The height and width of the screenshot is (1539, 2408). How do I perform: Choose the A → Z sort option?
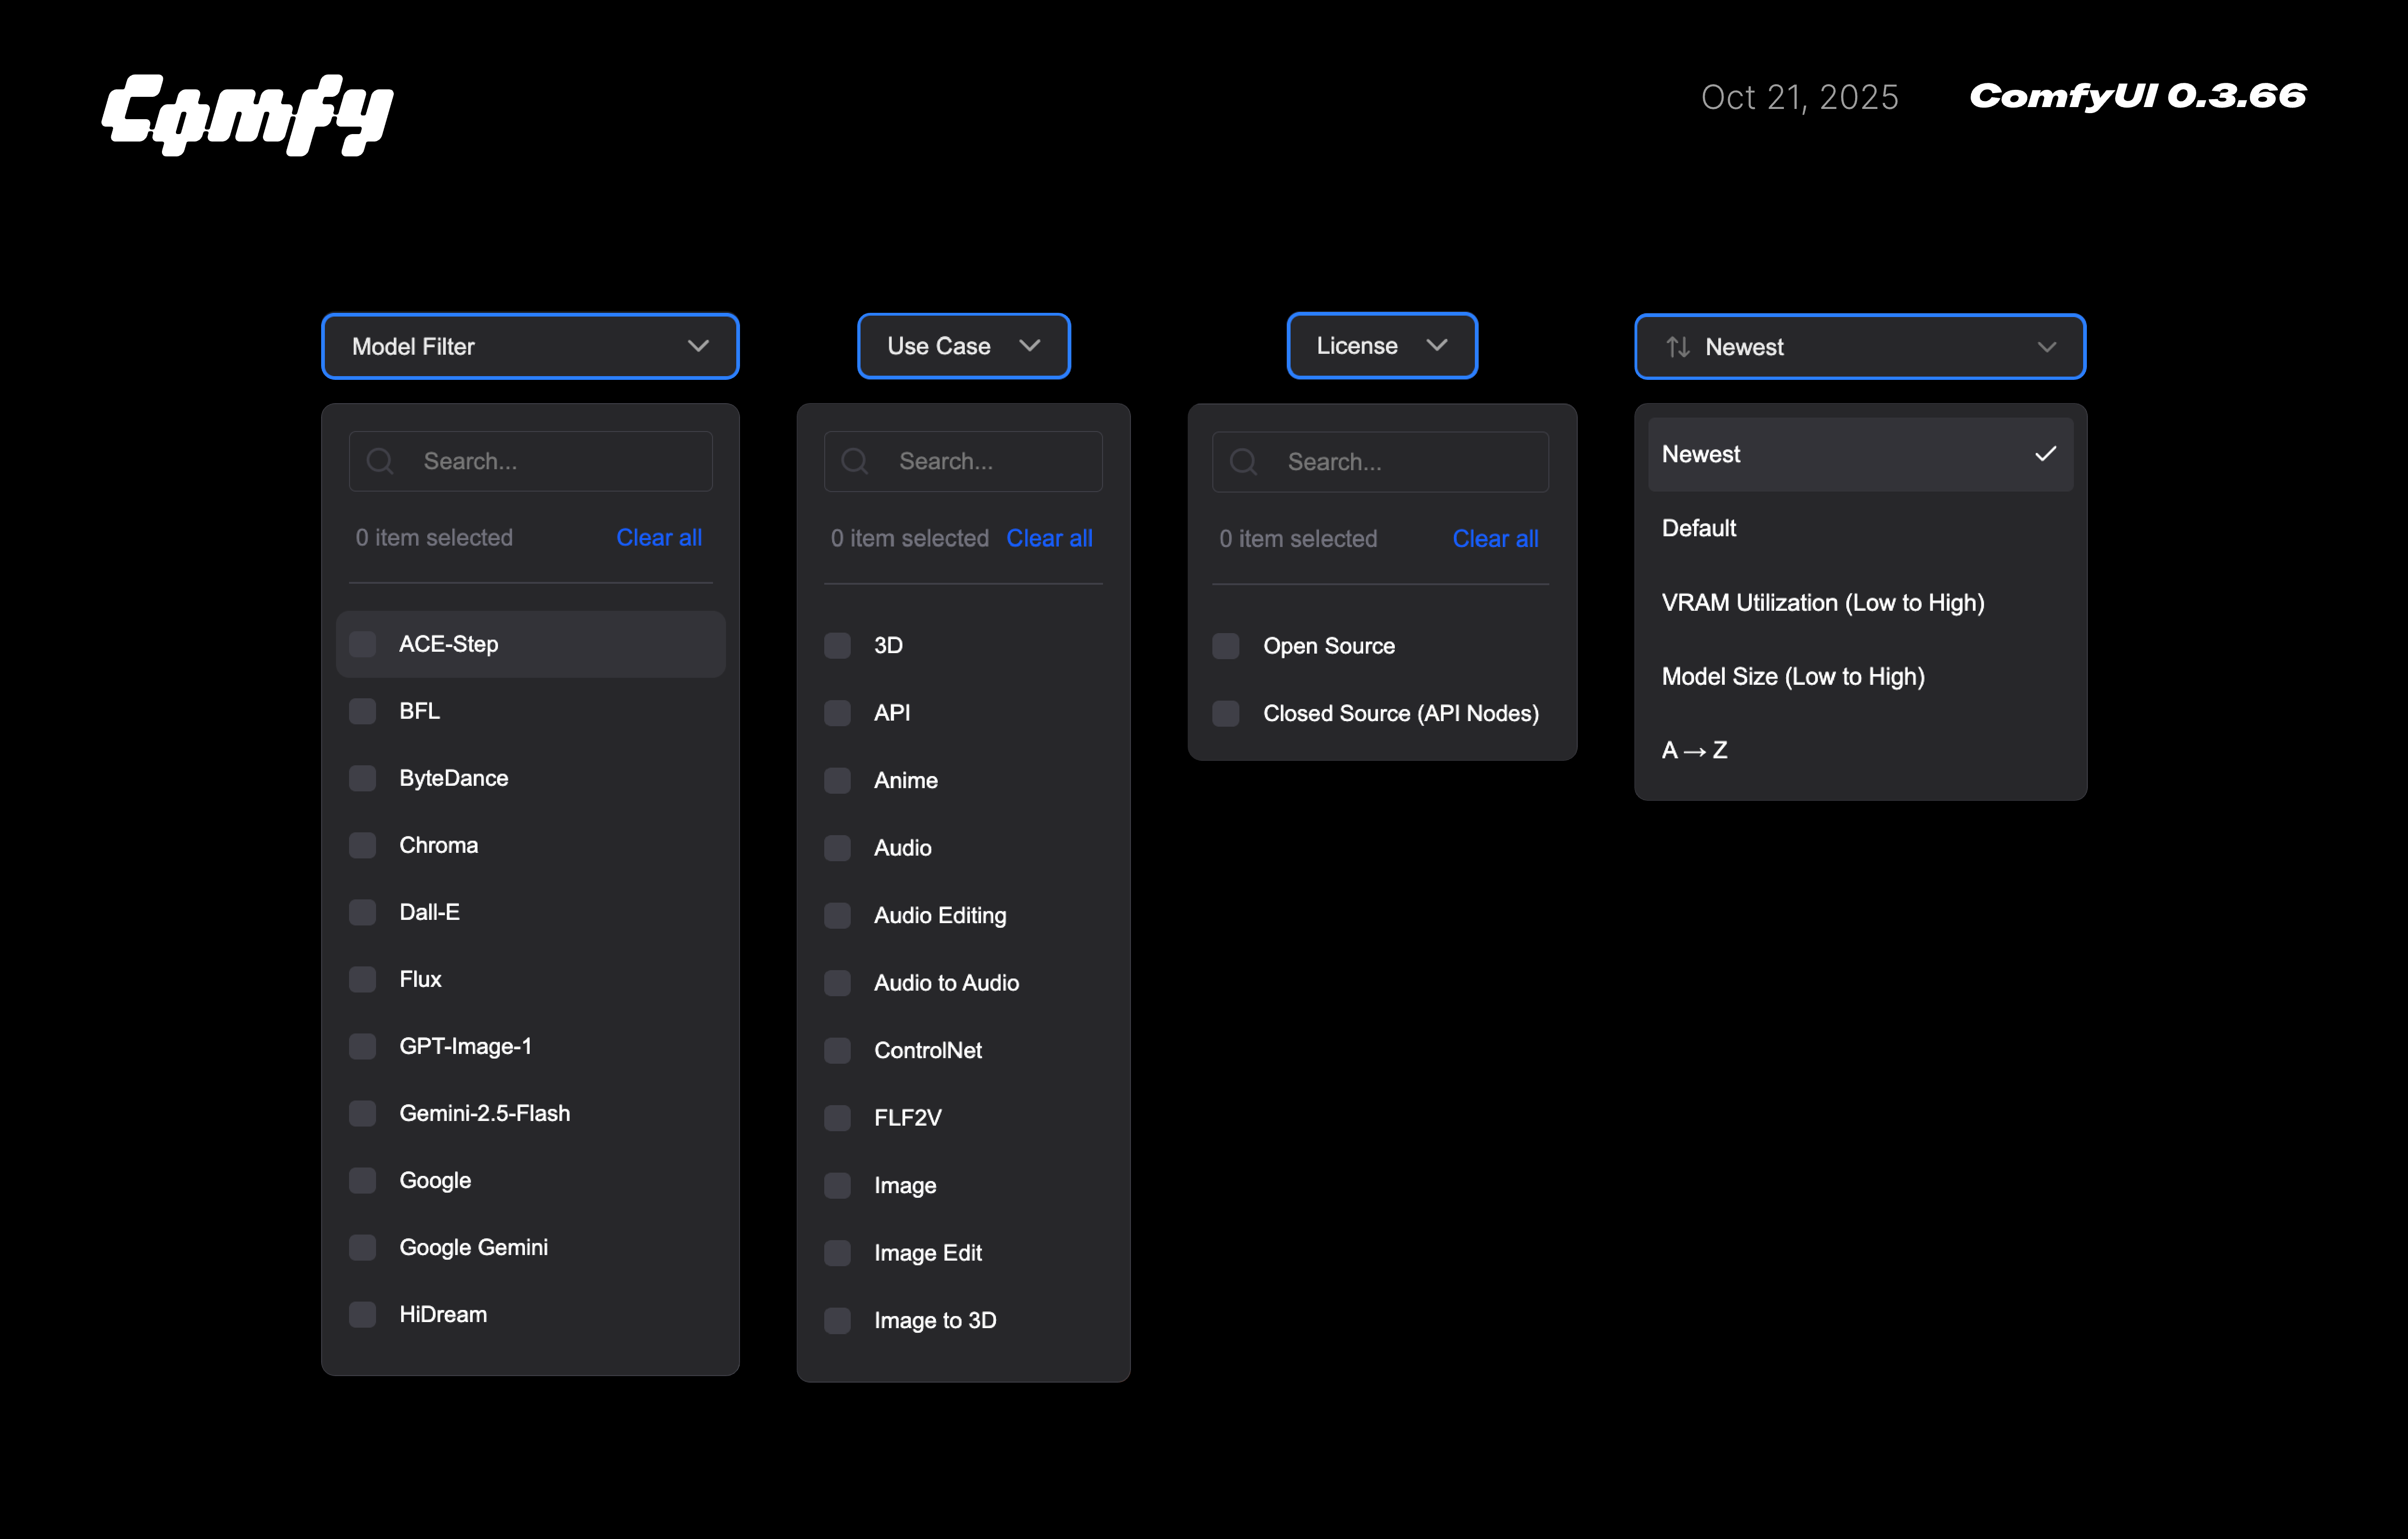pyautogui.click(x=1694, y=750)
